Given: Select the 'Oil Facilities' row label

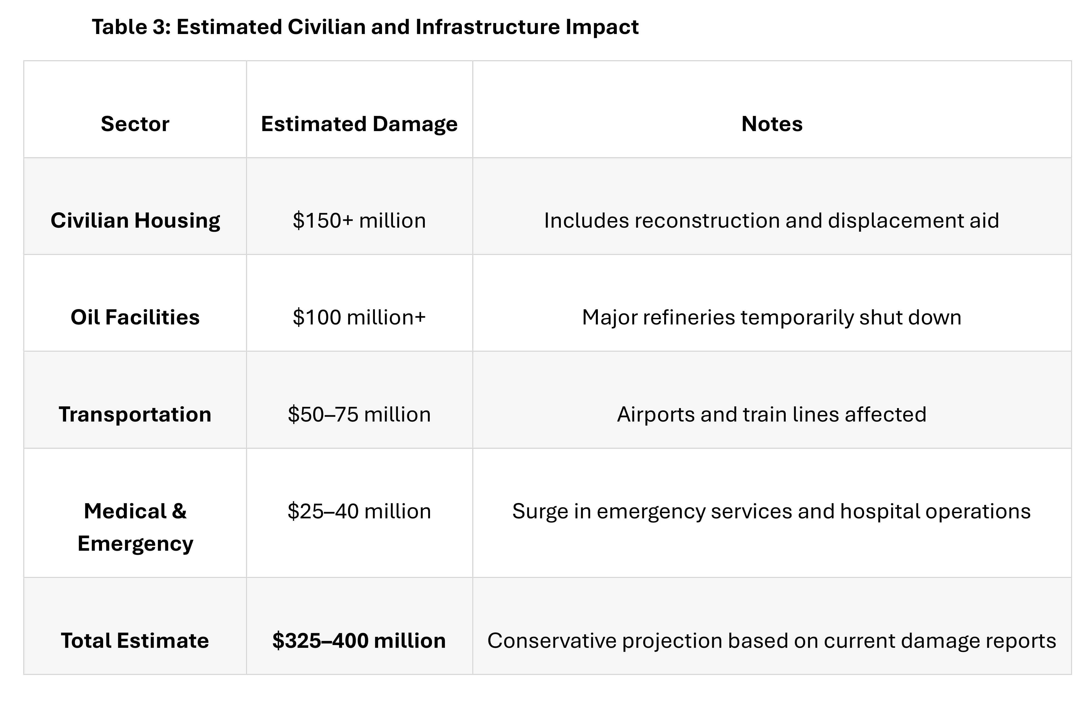Looking at the screenshot, I should (x=135, y=317).
